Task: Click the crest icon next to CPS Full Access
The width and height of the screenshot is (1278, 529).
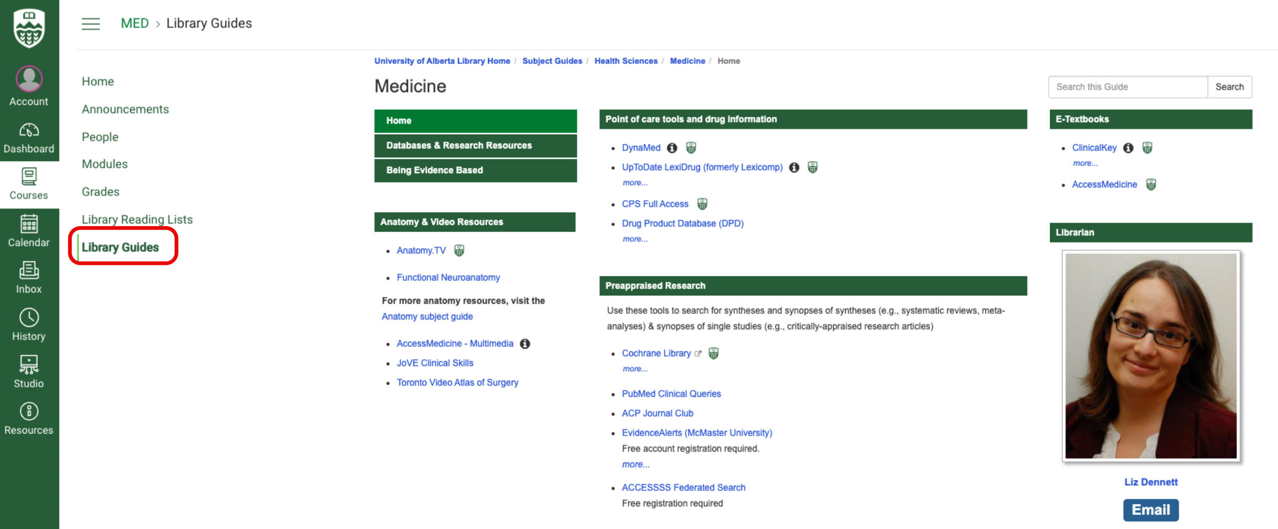Action: (702, 204)
